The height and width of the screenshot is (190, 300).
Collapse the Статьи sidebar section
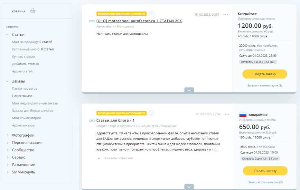(x=7, y=35)
